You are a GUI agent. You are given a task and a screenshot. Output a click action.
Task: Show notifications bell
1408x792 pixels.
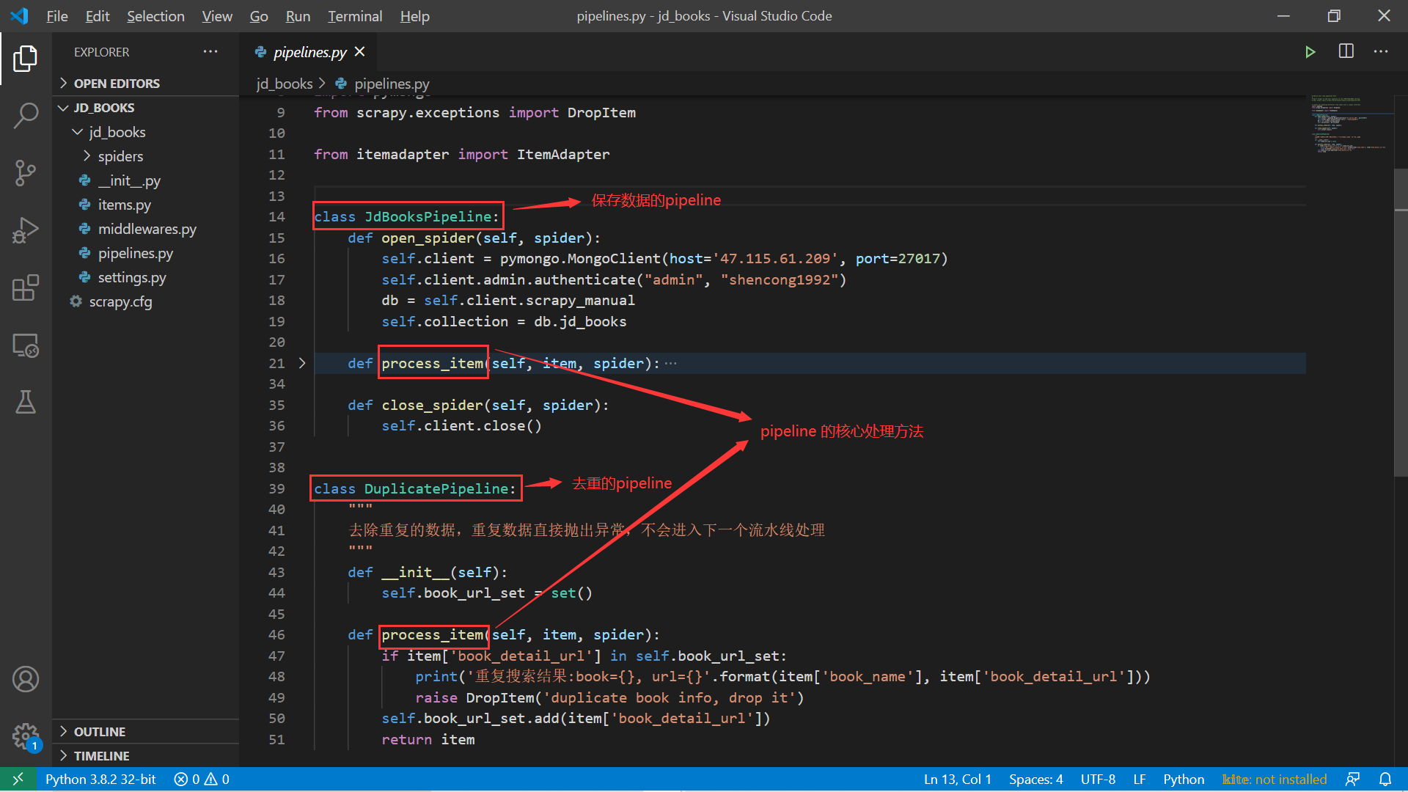pyautogui.click(x=1385, y=779)
